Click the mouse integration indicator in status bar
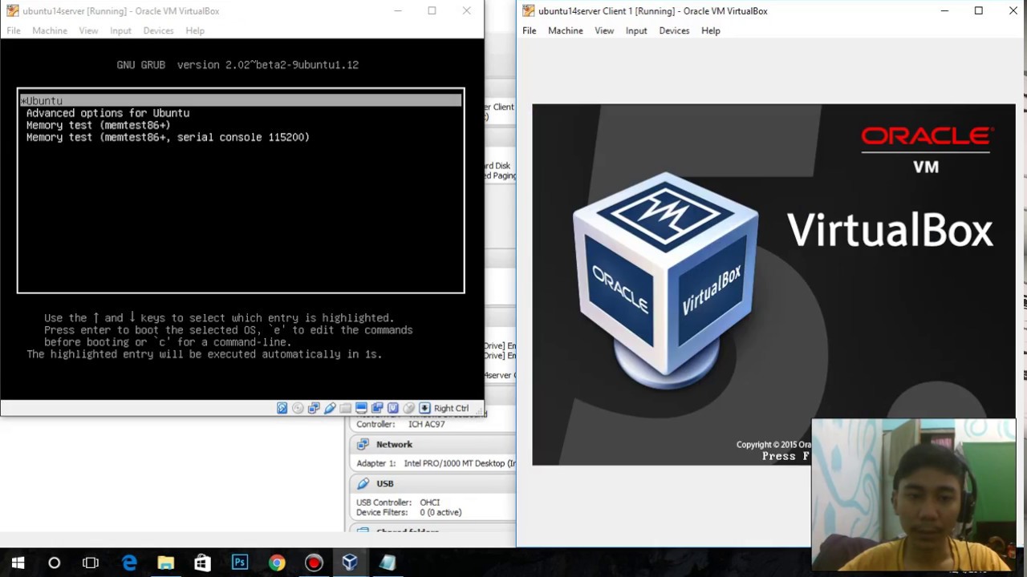1027x577 pixels. pyautogui.click(x=409, y=408)
